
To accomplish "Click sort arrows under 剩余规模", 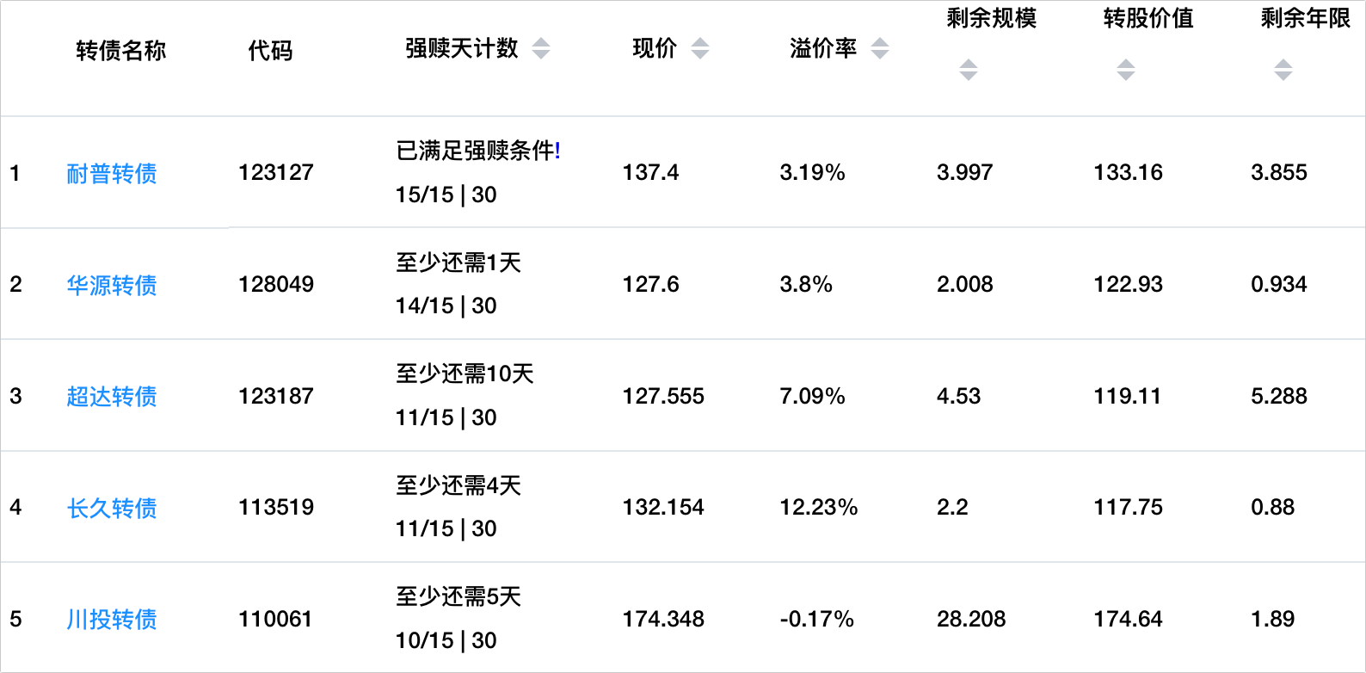I will 969,70.
